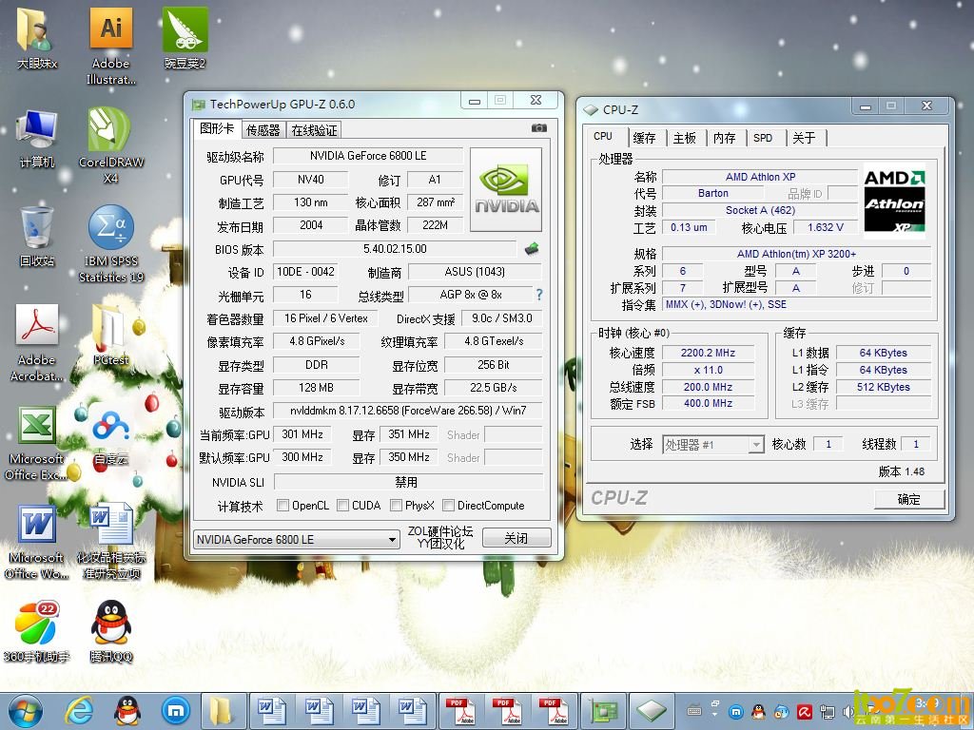Select the 腾讯QQ desktop icon
The image size is (974, 730).
click(110, 632)
